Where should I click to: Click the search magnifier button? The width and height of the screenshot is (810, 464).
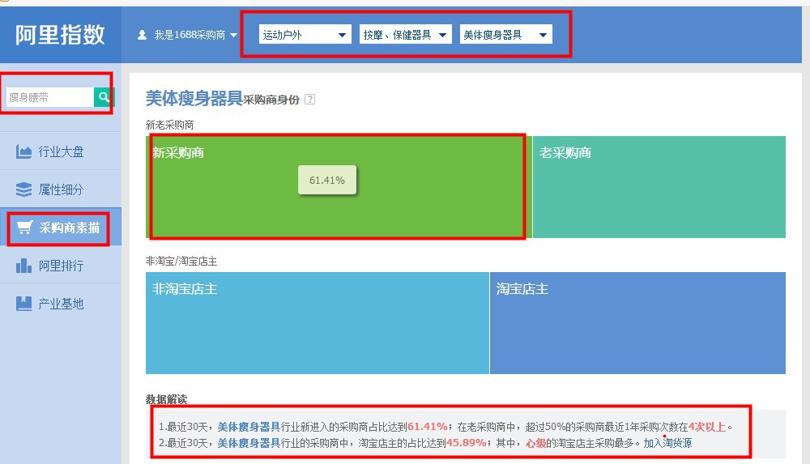[x=104, y=96]
